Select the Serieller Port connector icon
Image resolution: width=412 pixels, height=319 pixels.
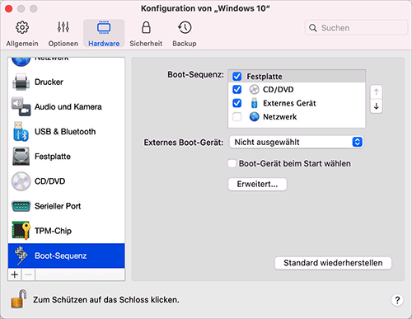tap(21, 206)
